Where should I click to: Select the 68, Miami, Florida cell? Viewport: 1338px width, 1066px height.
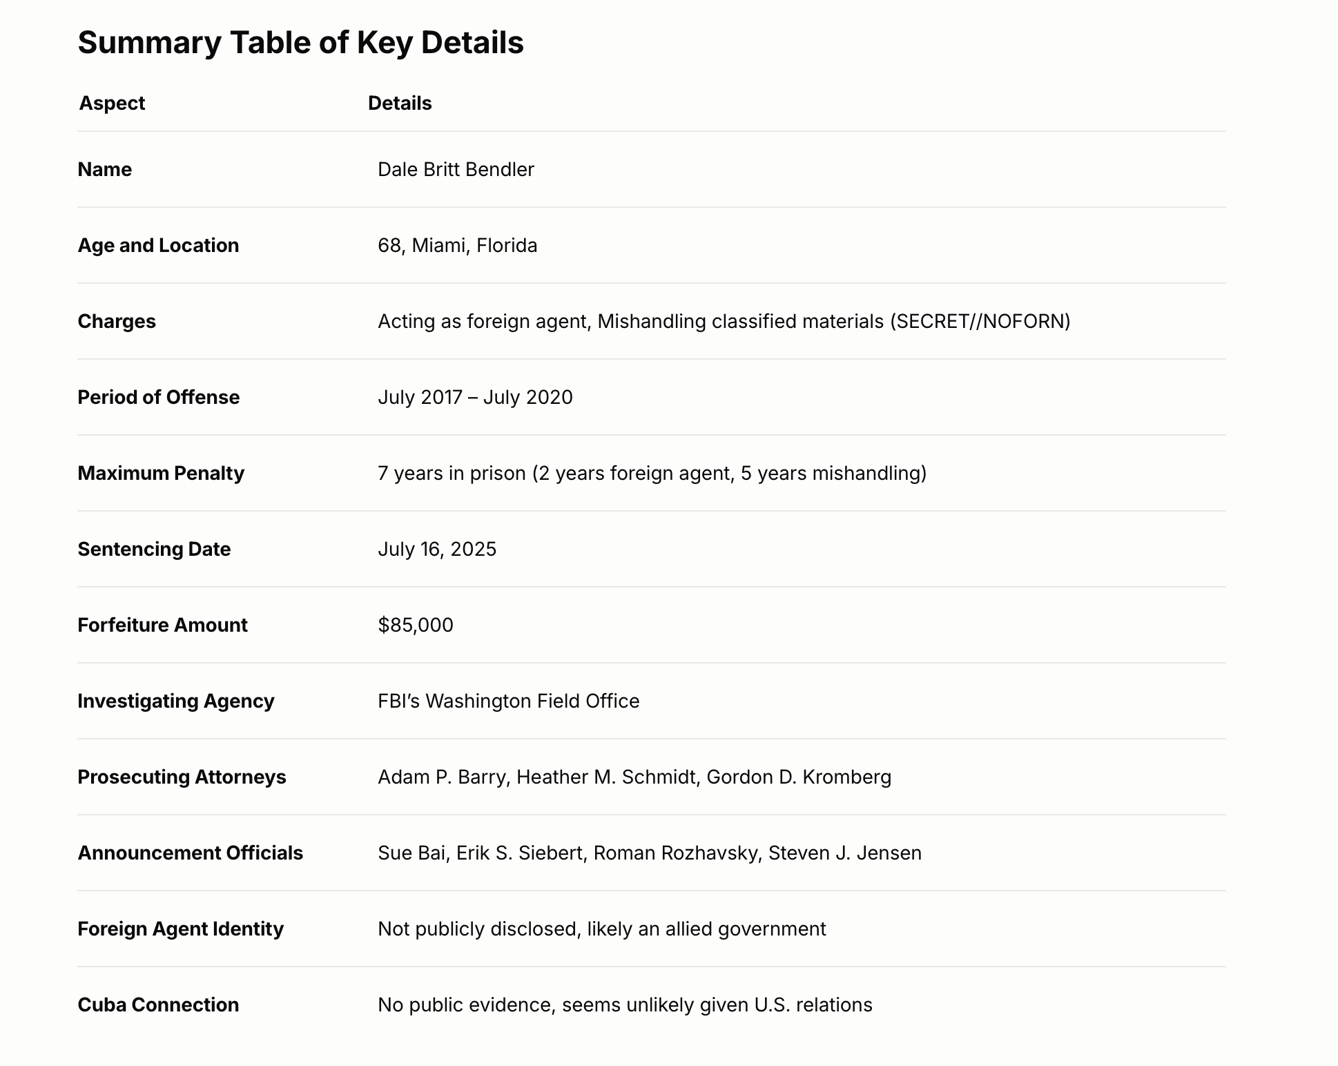[457, 245]
